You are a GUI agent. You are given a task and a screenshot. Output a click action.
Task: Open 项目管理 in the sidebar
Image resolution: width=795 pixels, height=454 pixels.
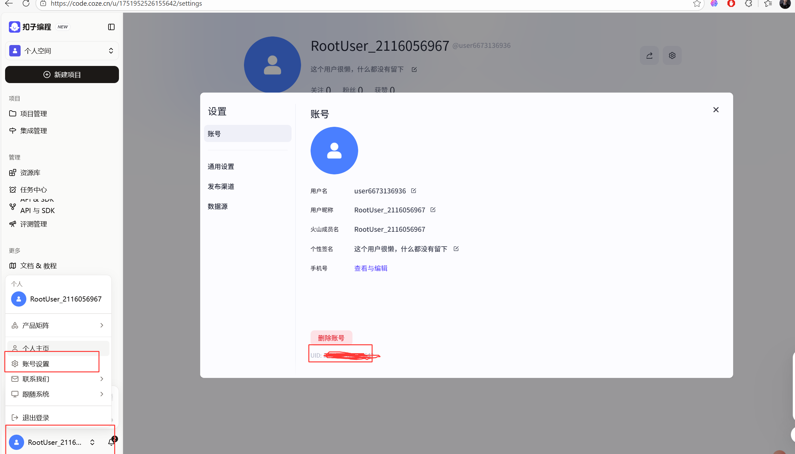[33, 113]
